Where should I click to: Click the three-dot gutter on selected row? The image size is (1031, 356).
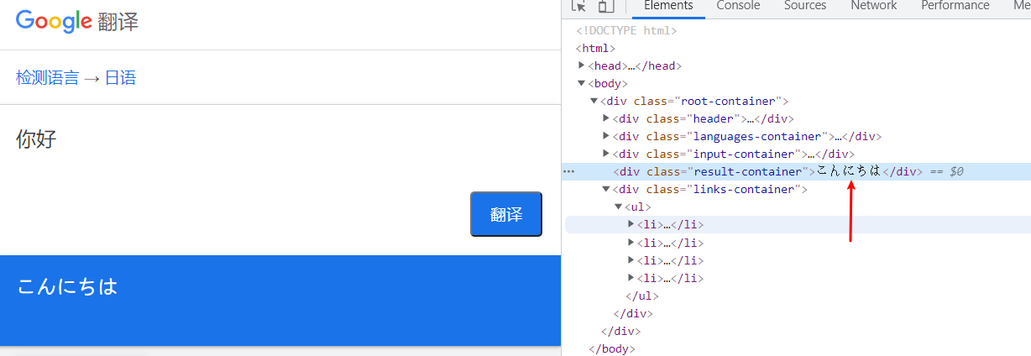coord(569,171)
